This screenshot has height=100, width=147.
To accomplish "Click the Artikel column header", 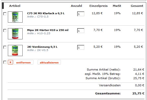I will (x=15, y=6).
